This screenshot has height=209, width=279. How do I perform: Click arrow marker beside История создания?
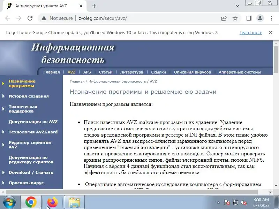(x=3, y=96)
